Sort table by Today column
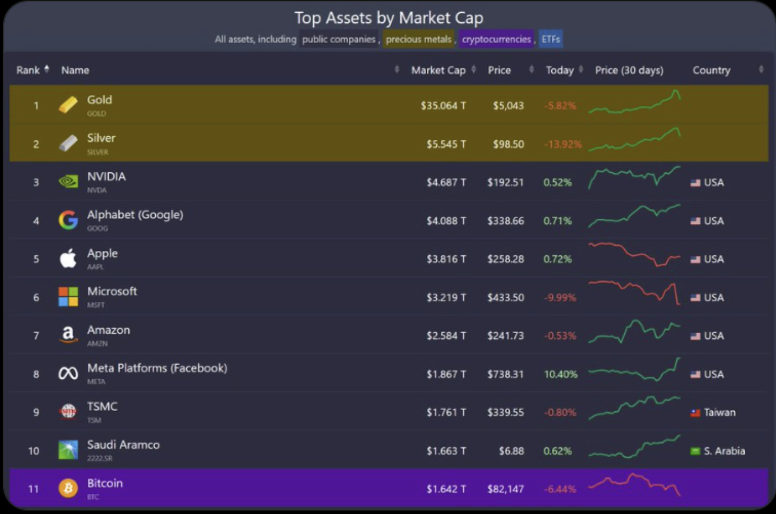Viewport: 776px width, 514px height. (x=564, y=70)
